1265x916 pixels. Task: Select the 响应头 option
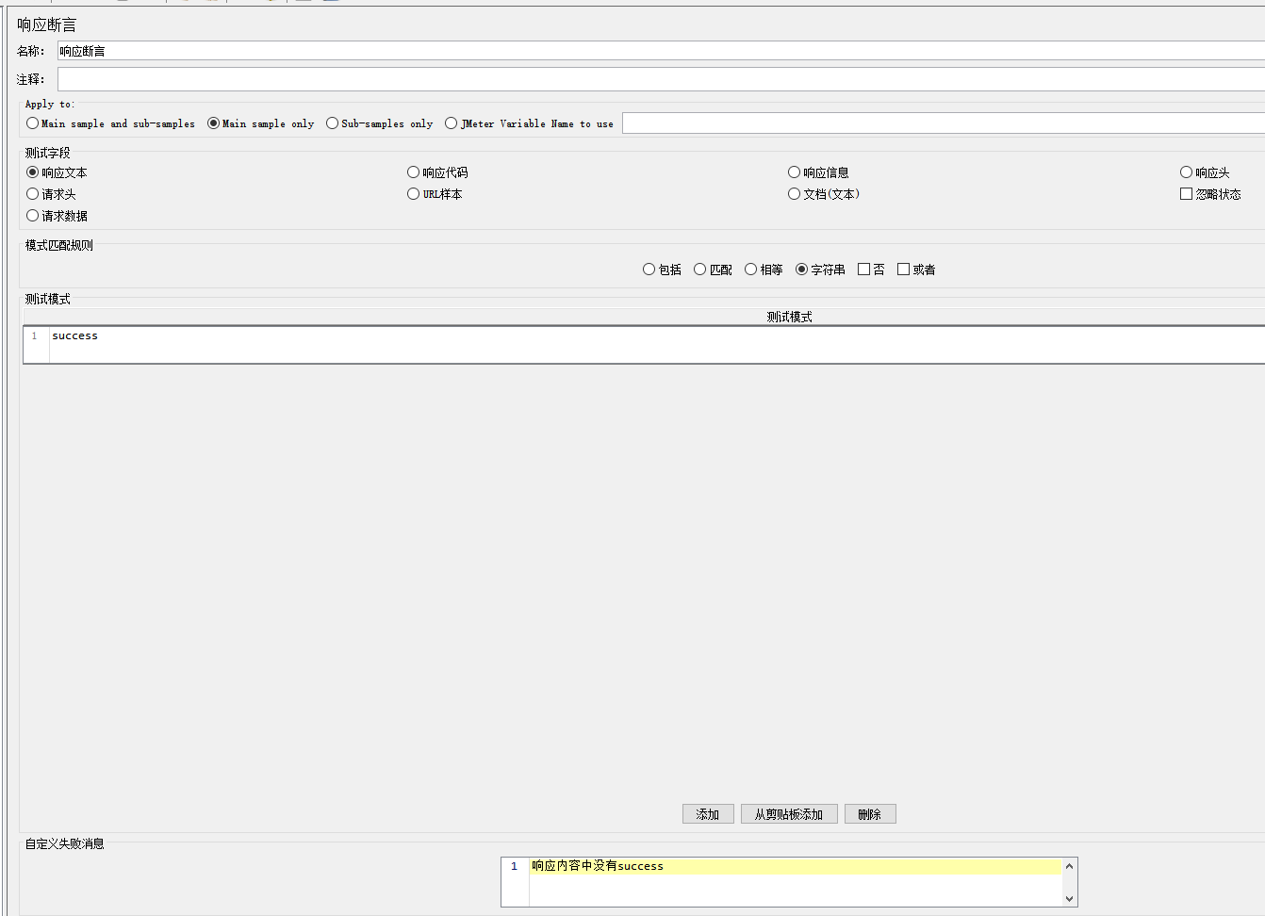pyautogui.click(x=1187, y=172)
